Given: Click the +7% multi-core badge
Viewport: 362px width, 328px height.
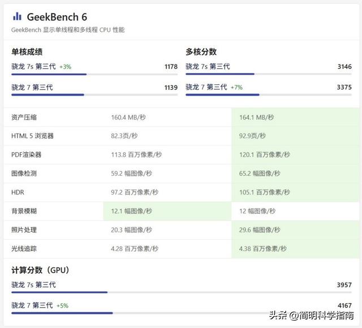Looking at the screenshot, I should pos(236,87).
